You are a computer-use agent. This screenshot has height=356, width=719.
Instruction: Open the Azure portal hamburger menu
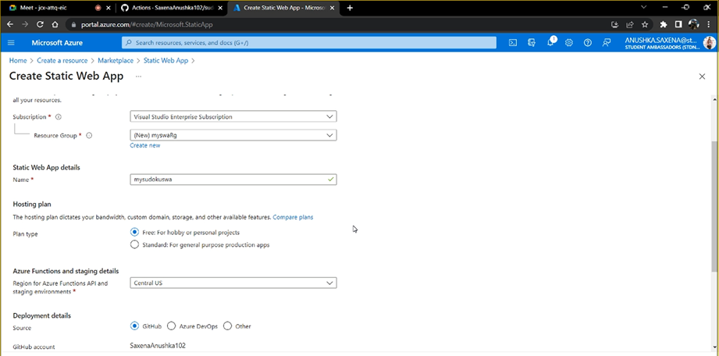point(12,43)
